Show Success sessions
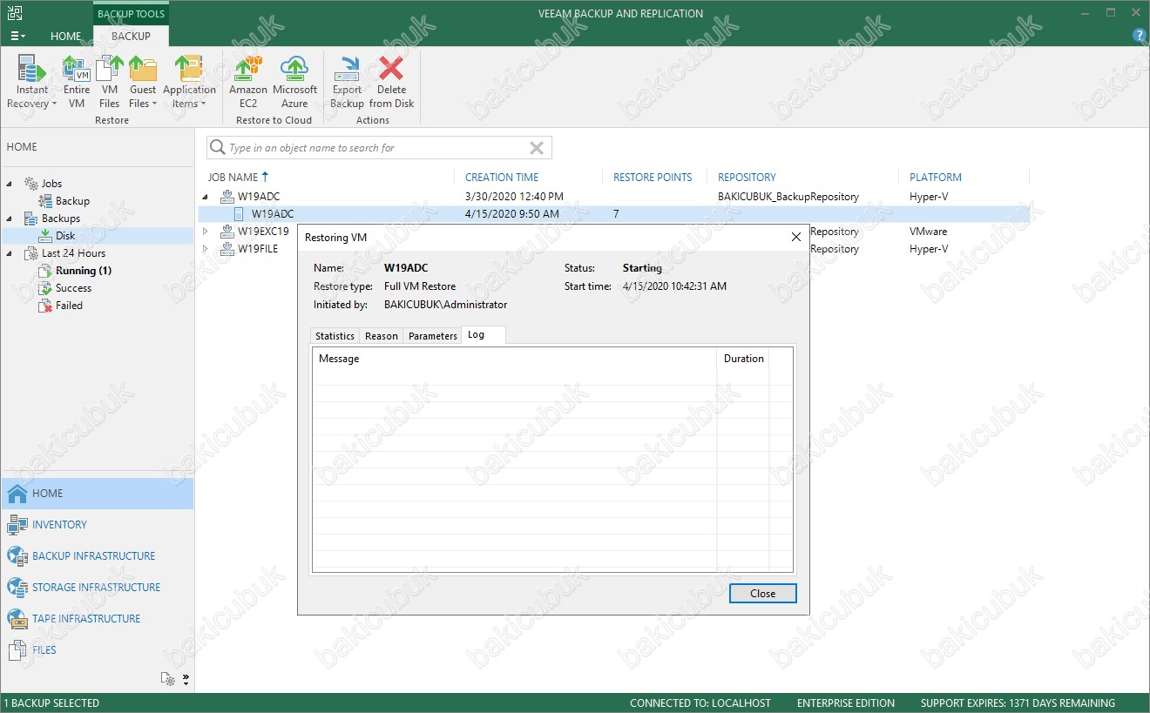Image resolution: width=1150 pixels, height=713 pixels. (73, 288)
